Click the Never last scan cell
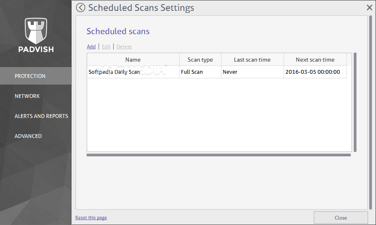376x225 pixels. (x=252, y=72)
